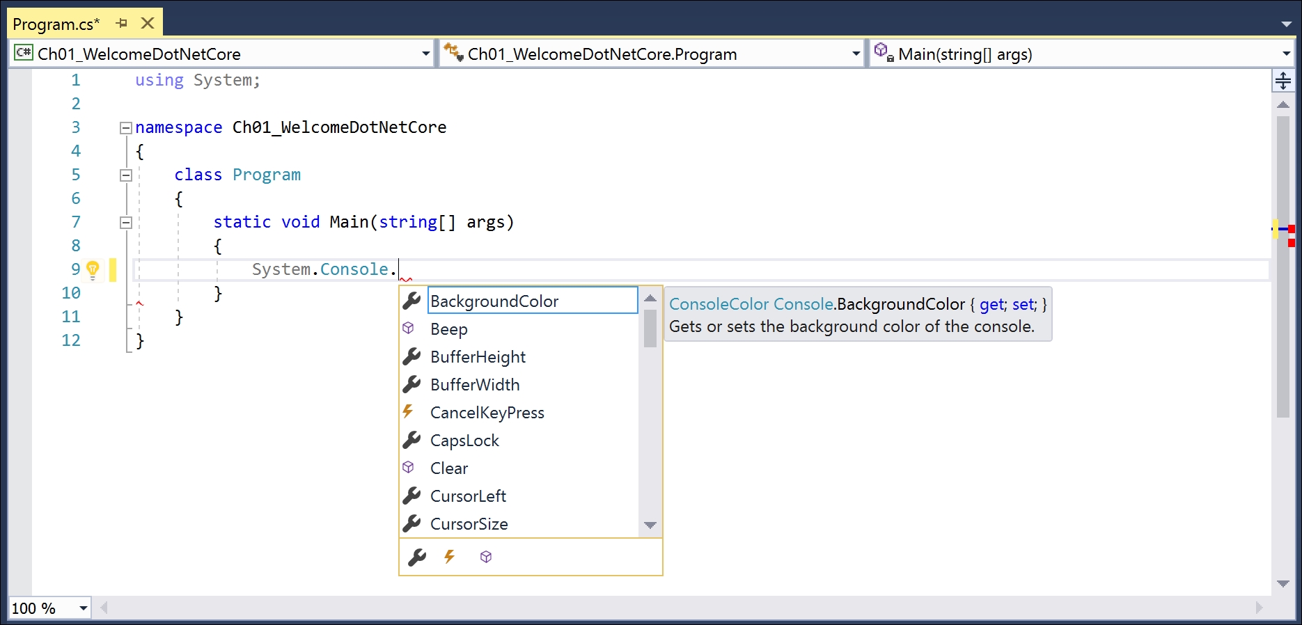Select CapsLock property in completion list
Screen dimensions: 1302x625
[x=519, y=441]
